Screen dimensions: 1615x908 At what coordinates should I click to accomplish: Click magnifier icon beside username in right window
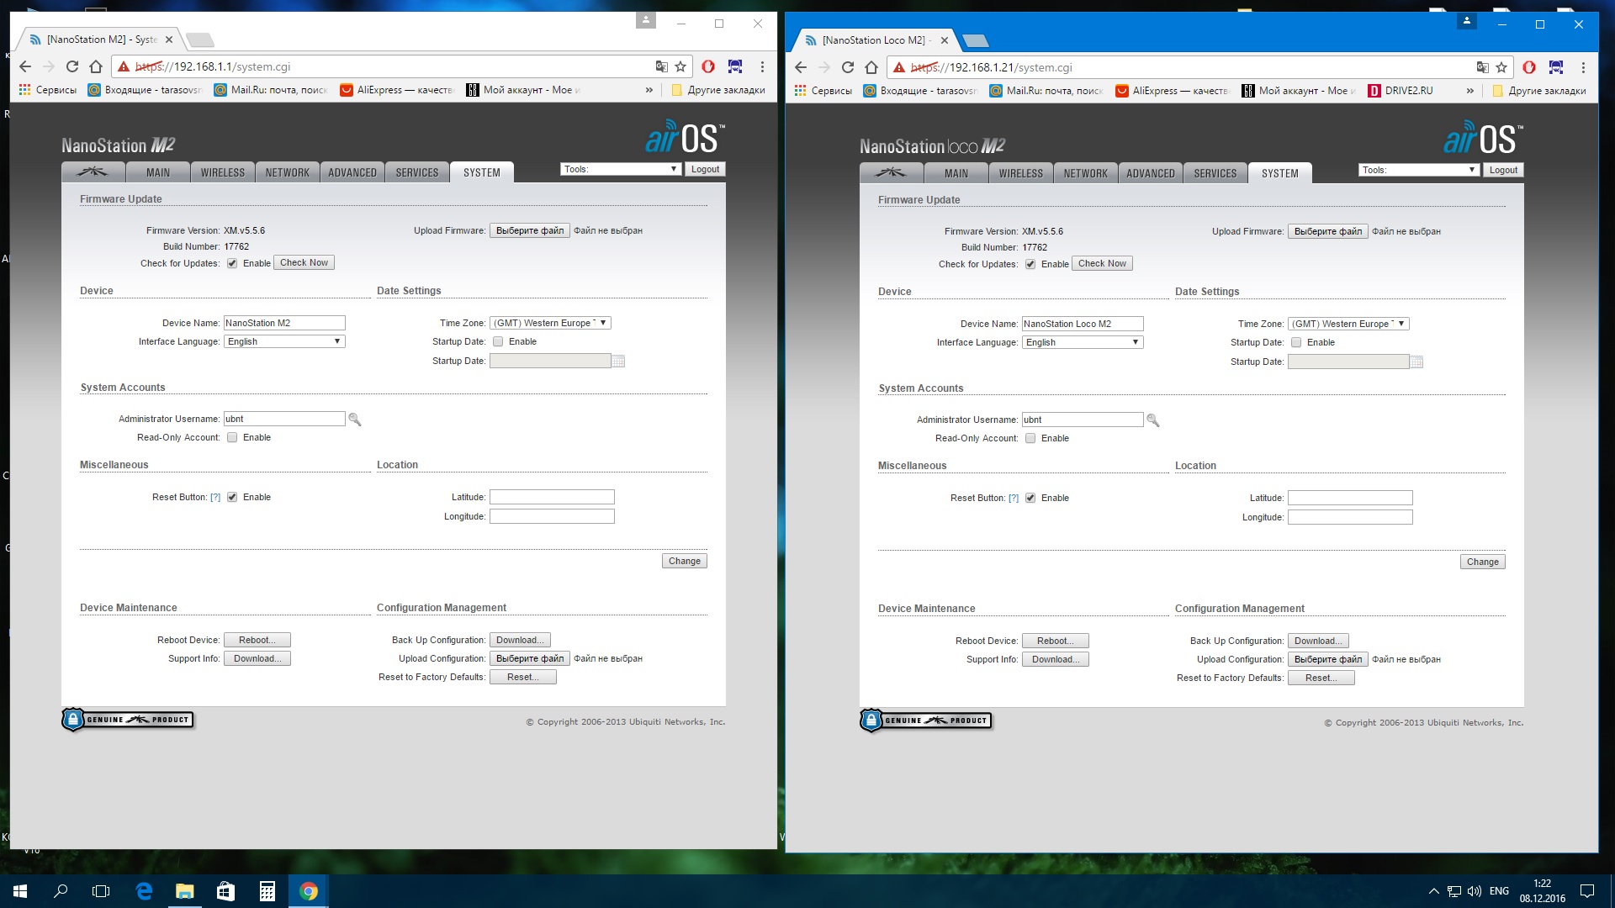pos(1153,420)
